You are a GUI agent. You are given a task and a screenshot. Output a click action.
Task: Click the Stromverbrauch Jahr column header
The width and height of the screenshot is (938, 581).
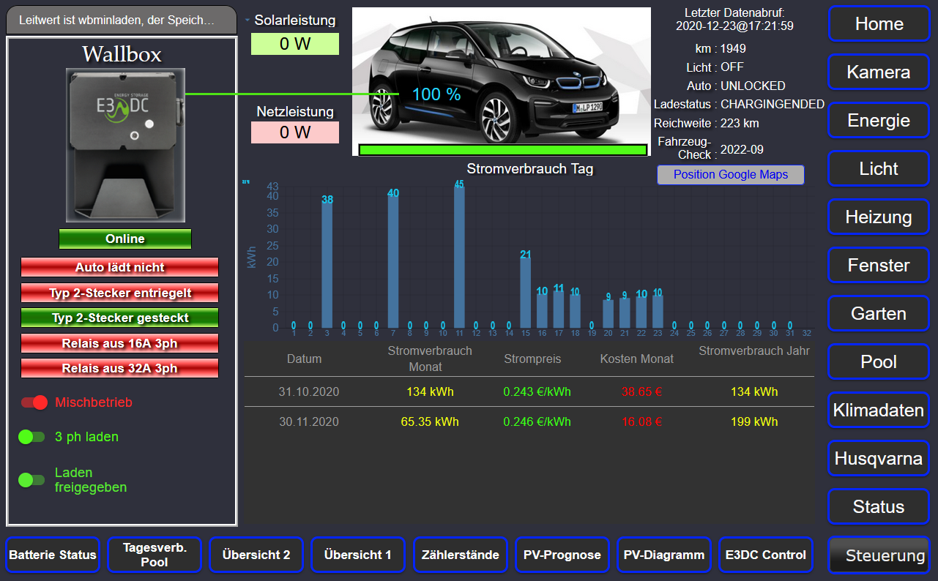(x=754, y=351)
